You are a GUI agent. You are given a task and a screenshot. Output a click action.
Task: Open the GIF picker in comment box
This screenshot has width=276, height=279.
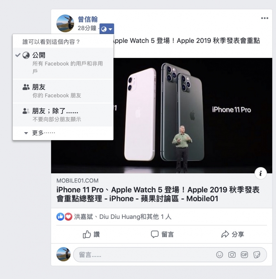pyautogui.click(x=244, y=255)
